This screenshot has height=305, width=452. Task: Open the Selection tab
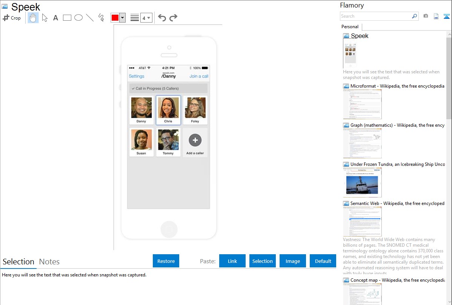tap(18, 262)
